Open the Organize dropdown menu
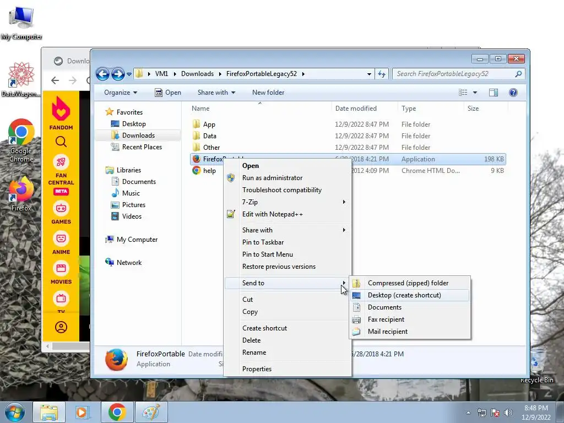The image size is (564, 423). (121, 93)
